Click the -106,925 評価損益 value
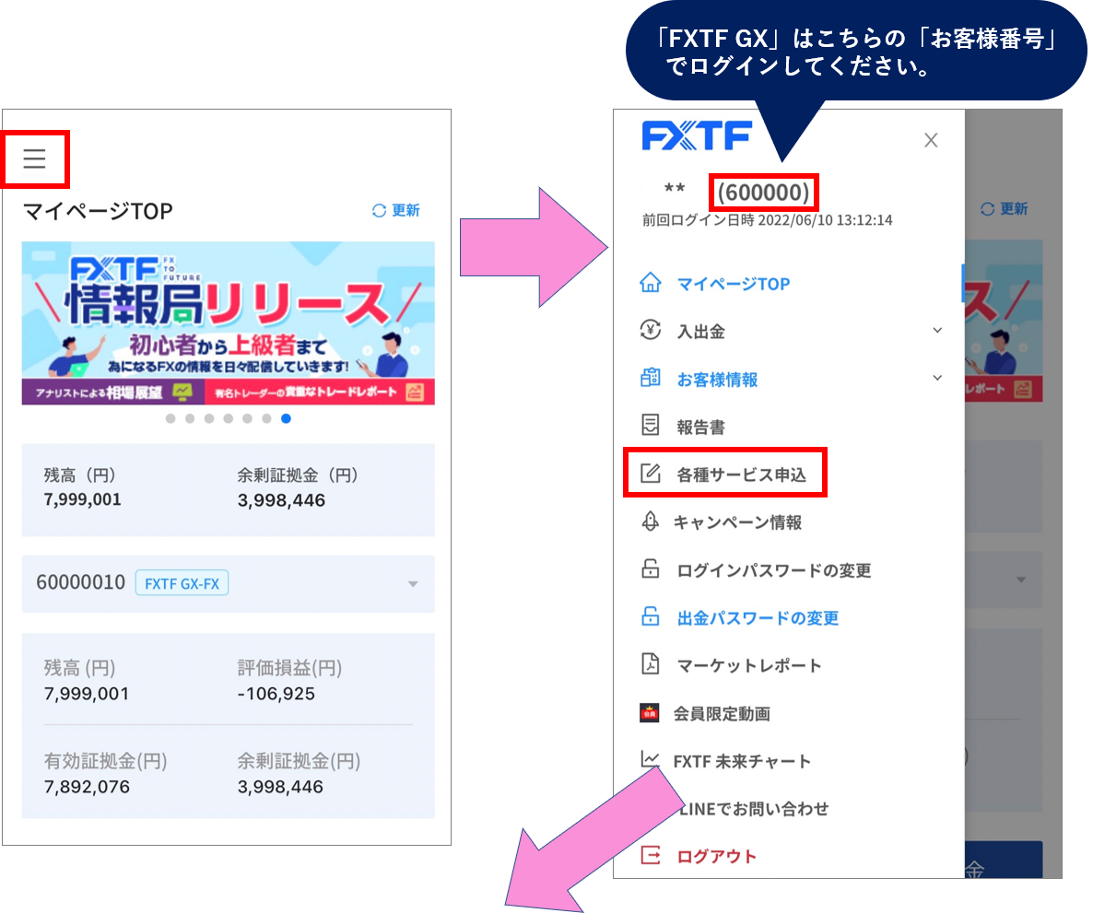 pos(276,694)
